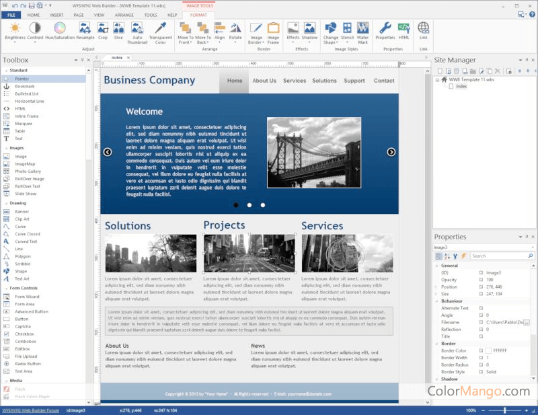Viewport: 538px width, 415px height.
Task: Click the Services navigation link
Action: click(295, 81)
